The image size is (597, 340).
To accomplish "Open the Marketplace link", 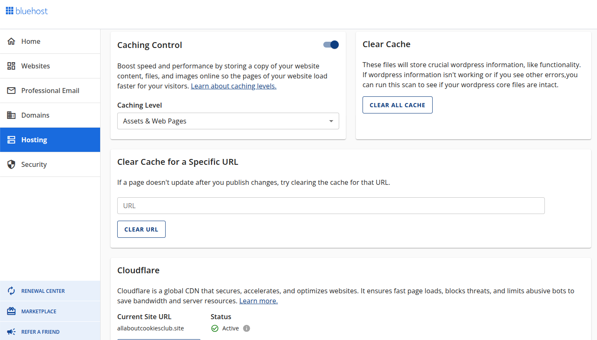I will (x=50, y=311).
